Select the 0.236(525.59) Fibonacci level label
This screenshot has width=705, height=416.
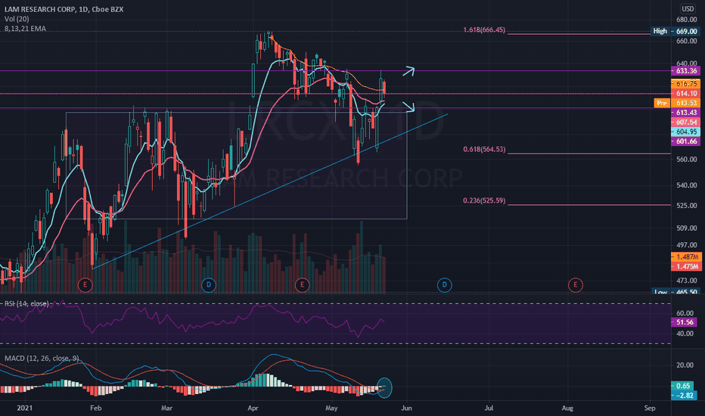coord(484,200)
